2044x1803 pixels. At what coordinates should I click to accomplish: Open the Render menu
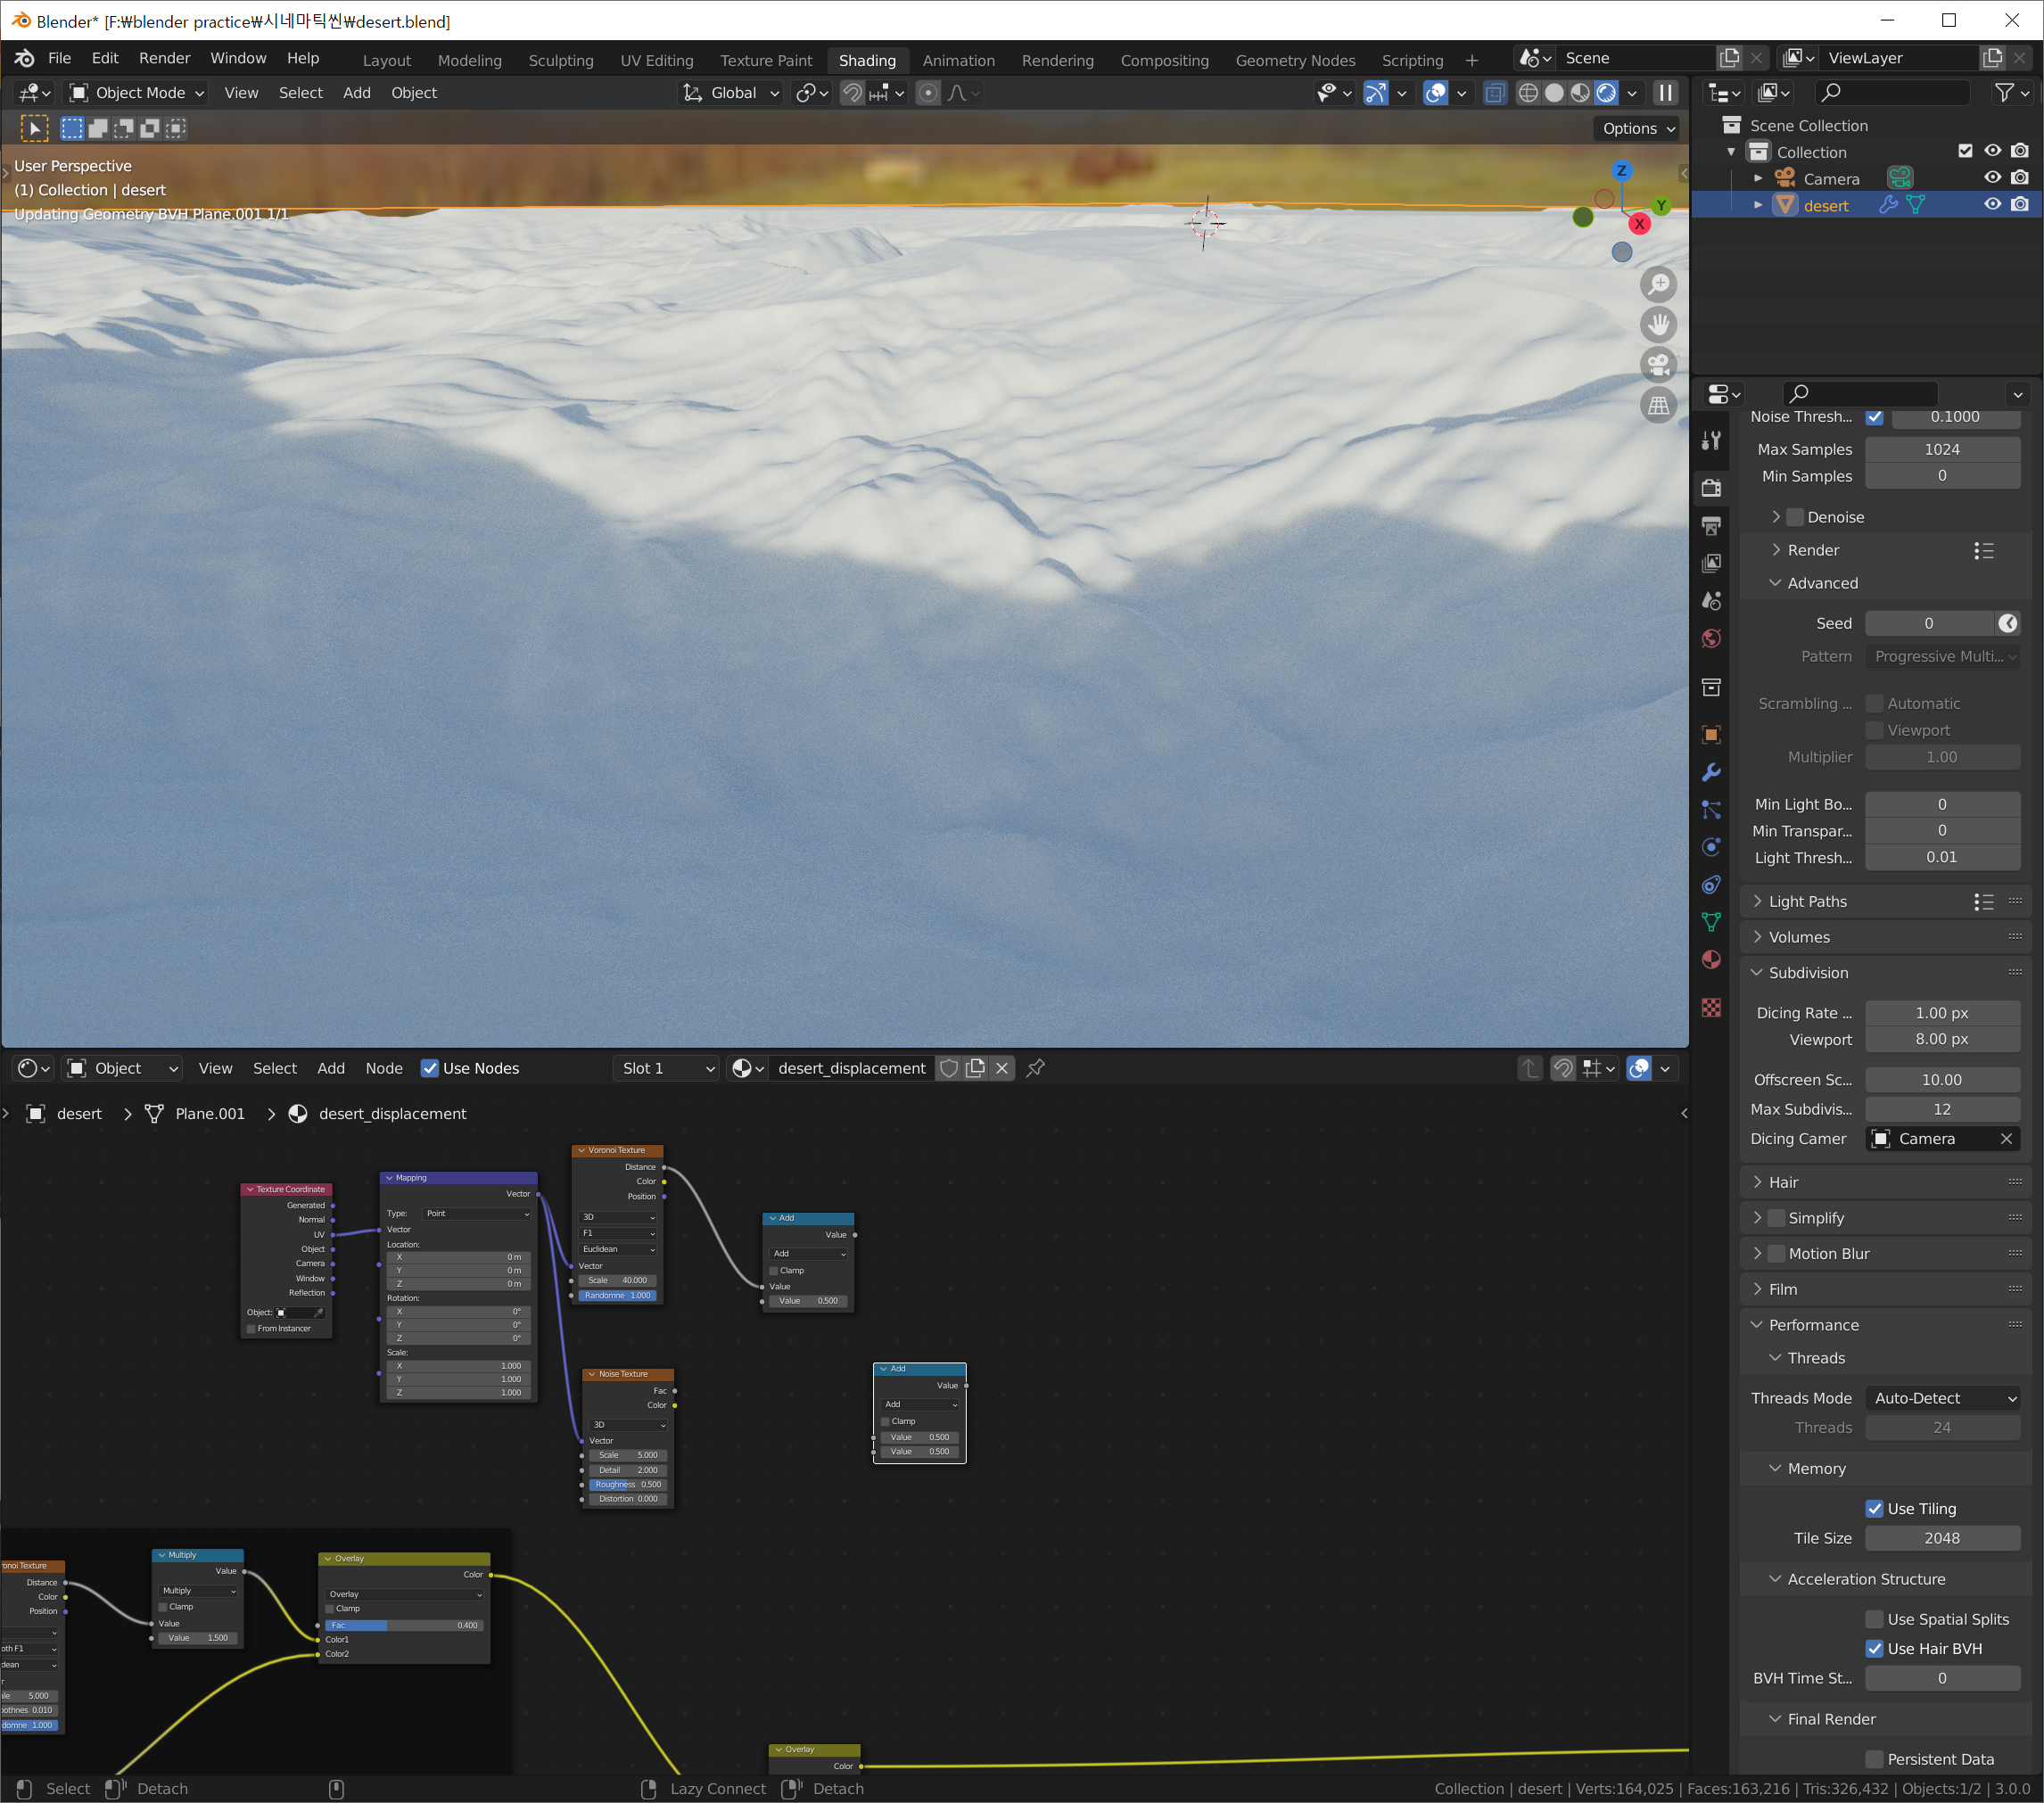coord(164,58)
